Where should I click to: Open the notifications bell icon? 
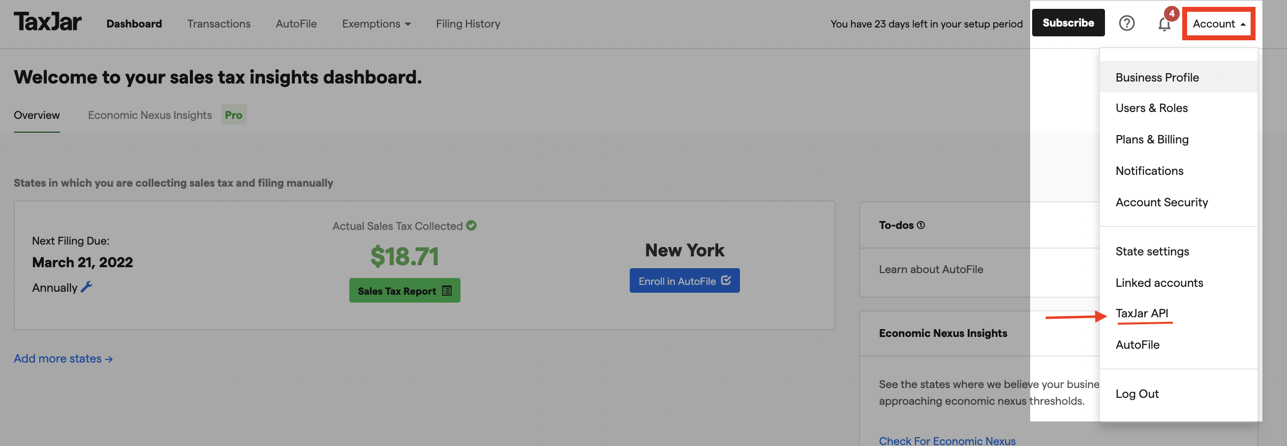coord(1164,24)
